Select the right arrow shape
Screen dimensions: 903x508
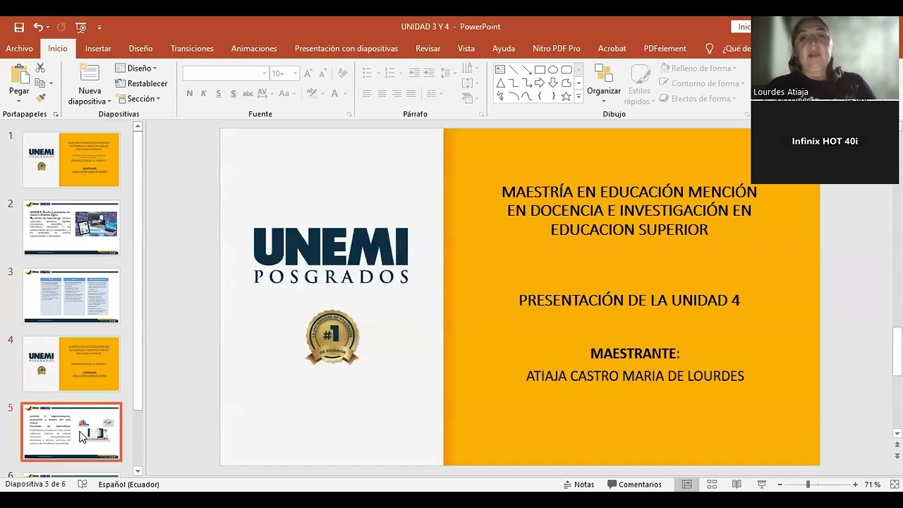point(540,83)
